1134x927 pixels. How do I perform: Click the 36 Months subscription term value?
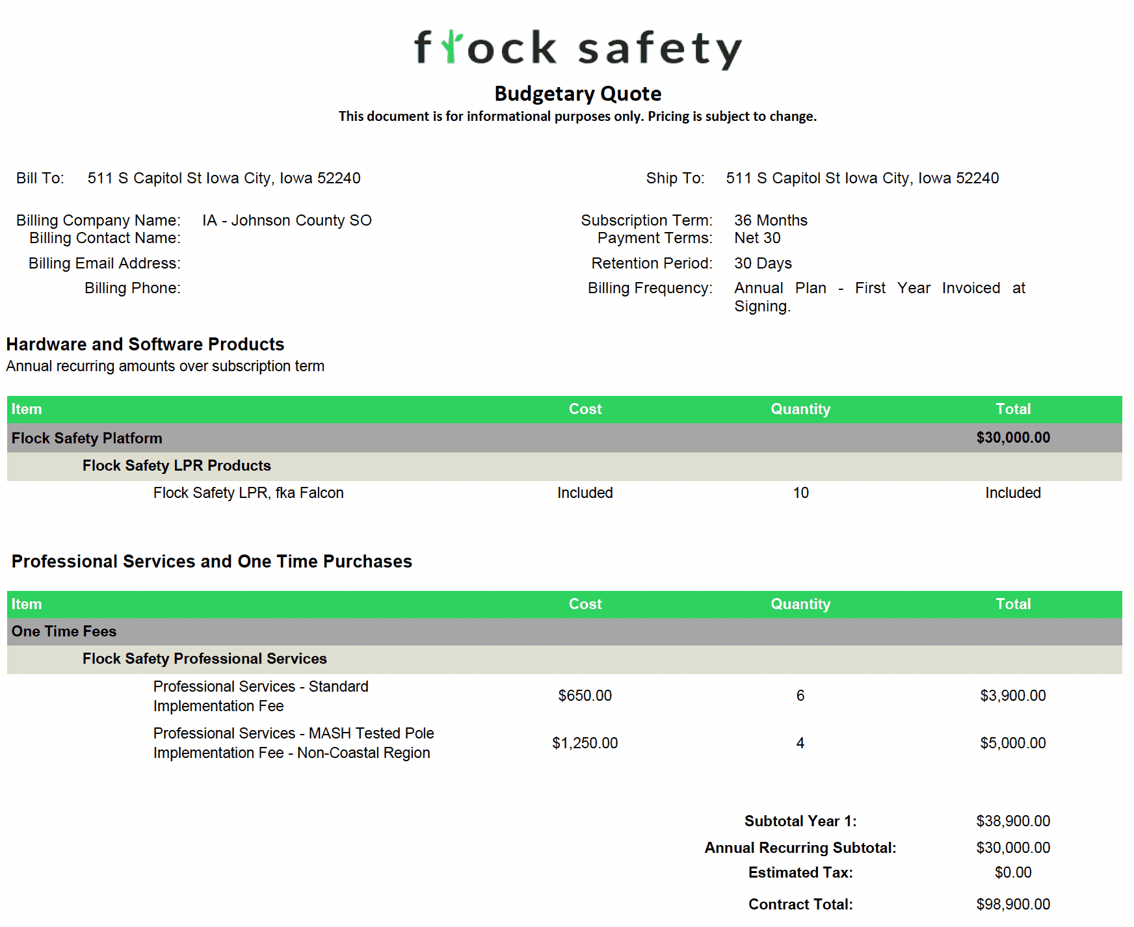pos(771,220)
